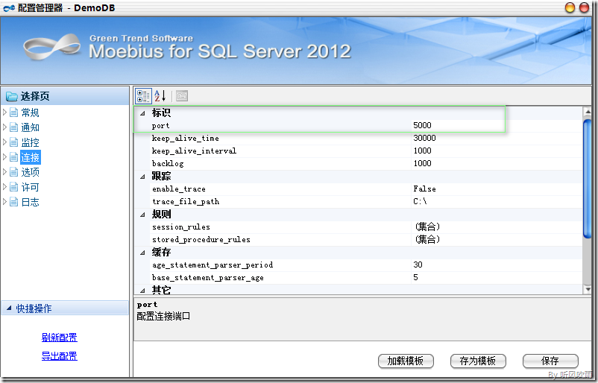Open the 日志 settings page

pyautogui.click(x=30, y=202)
